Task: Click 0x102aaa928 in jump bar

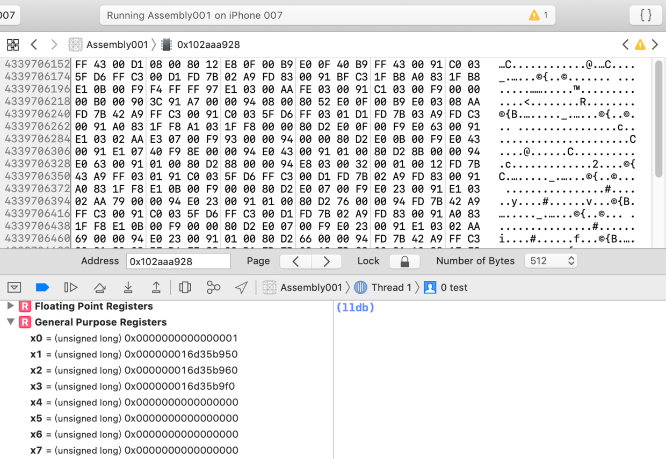Action: coord(208,45)
